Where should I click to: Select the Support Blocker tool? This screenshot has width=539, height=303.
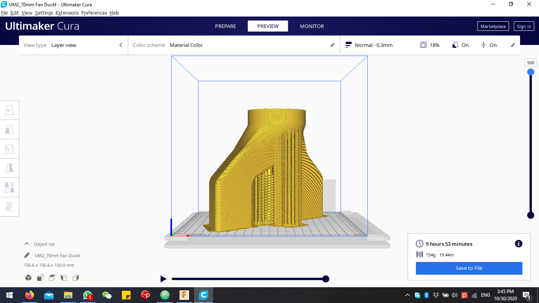(9, 206)
